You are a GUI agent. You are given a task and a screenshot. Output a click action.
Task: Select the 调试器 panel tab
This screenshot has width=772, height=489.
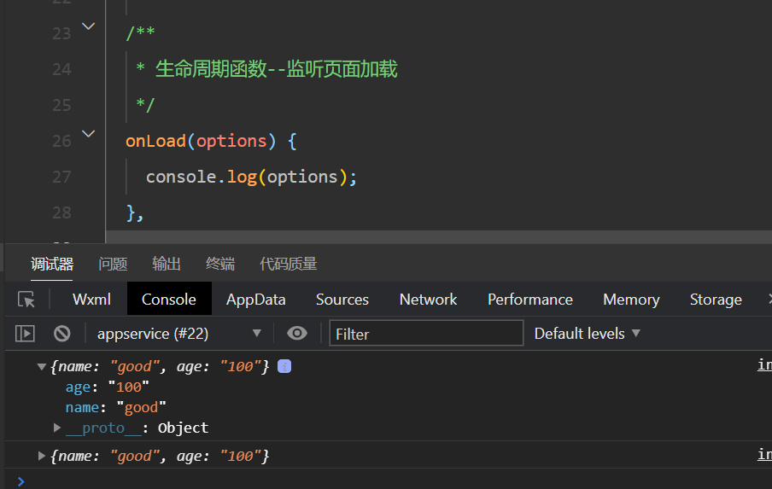click(52, 265)
